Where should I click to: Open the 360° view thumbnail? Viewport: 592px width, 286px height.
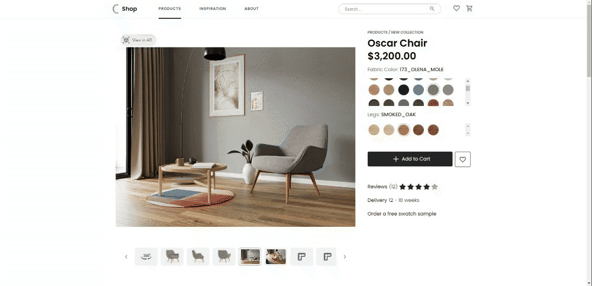pos(146,256)
